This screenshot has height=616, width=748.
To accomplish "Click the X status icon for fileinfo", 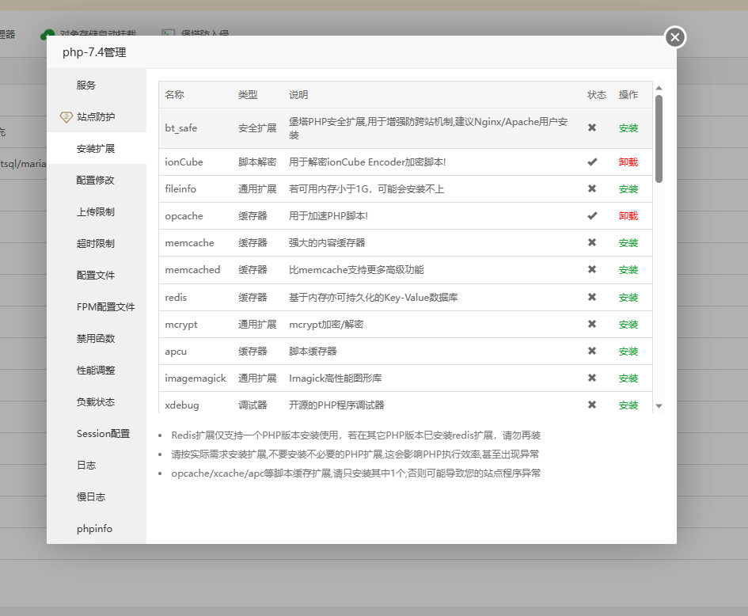I will pyautogui.click(x=592, y=188).
